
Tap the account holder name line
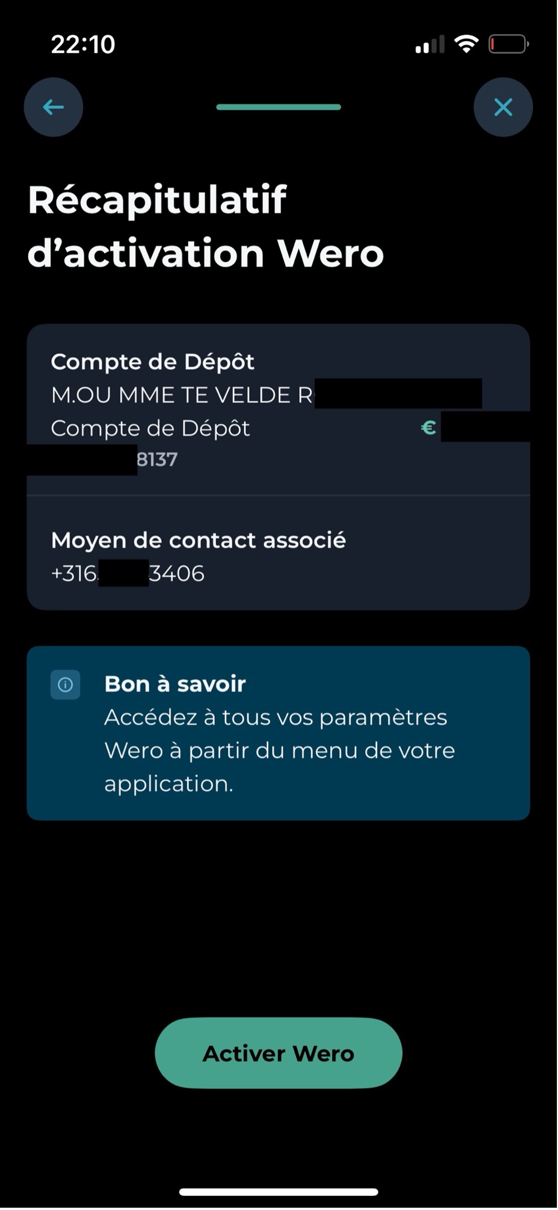point(181,395)
